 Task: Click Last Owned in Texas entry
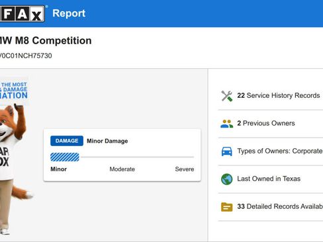click(x=271, y=179)
